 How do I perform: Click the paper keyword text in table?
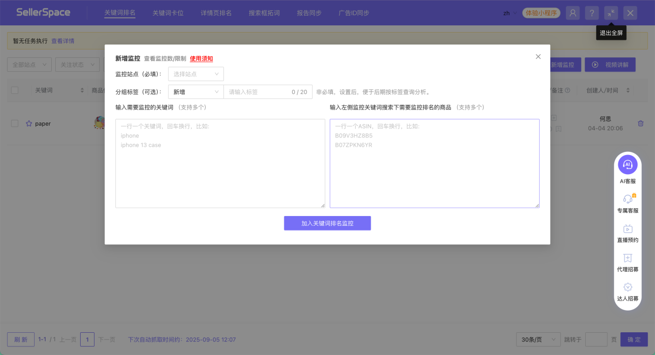coord(43,124)
